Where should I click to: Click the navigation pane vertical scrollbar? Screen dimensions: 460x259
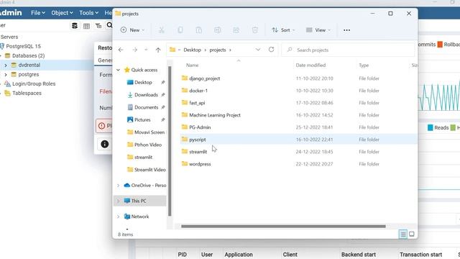tap(170, 141)
